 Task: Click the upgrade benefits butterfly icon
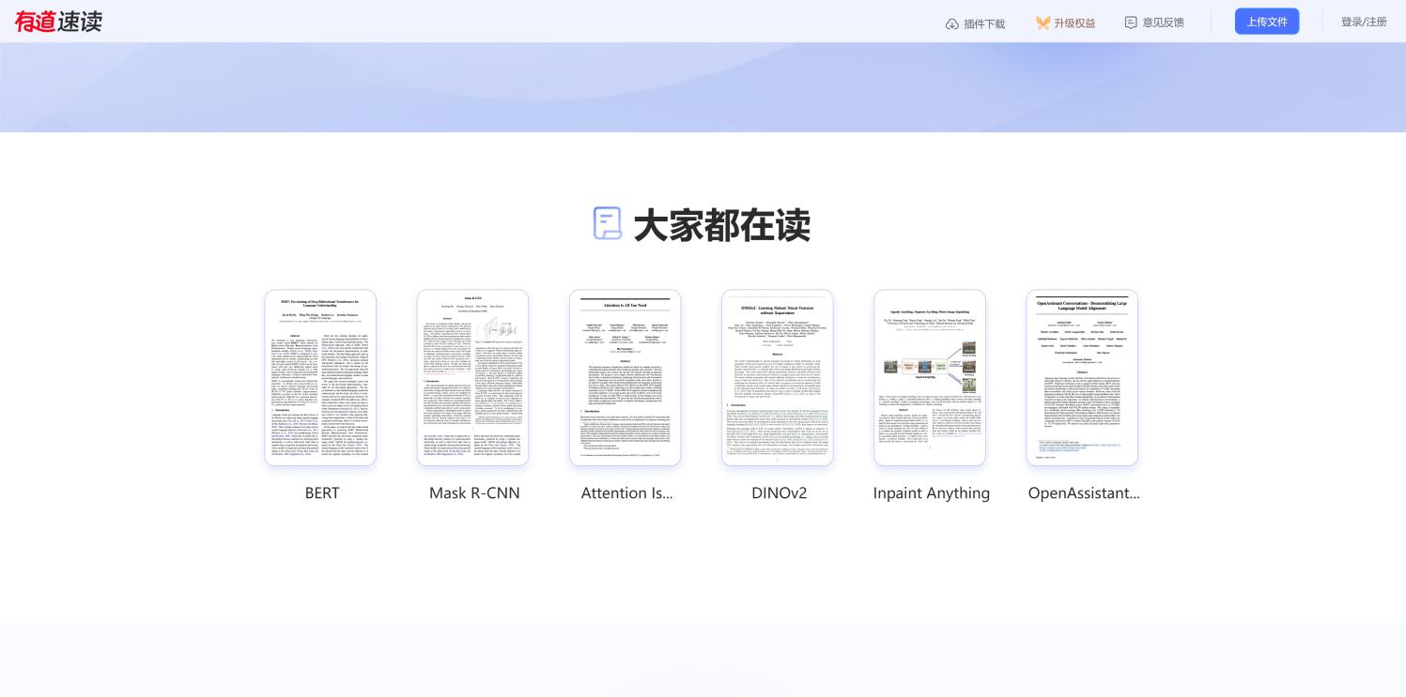coord(1043,23)
